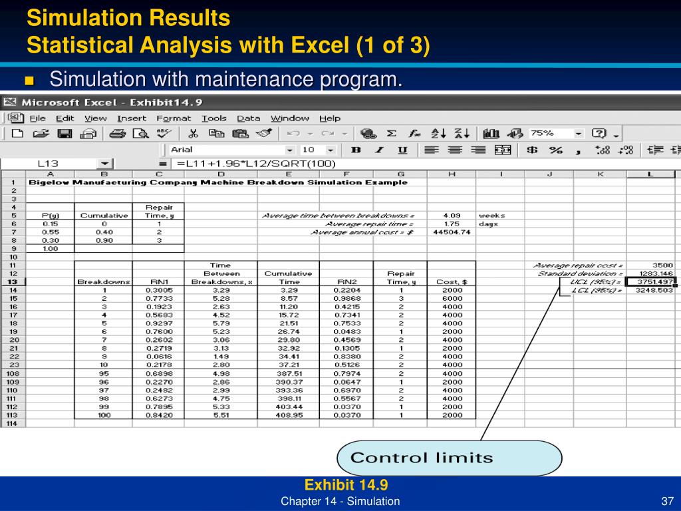Open the font size 10 dropdown
681x511 pixels.
[x=331, y=150]
